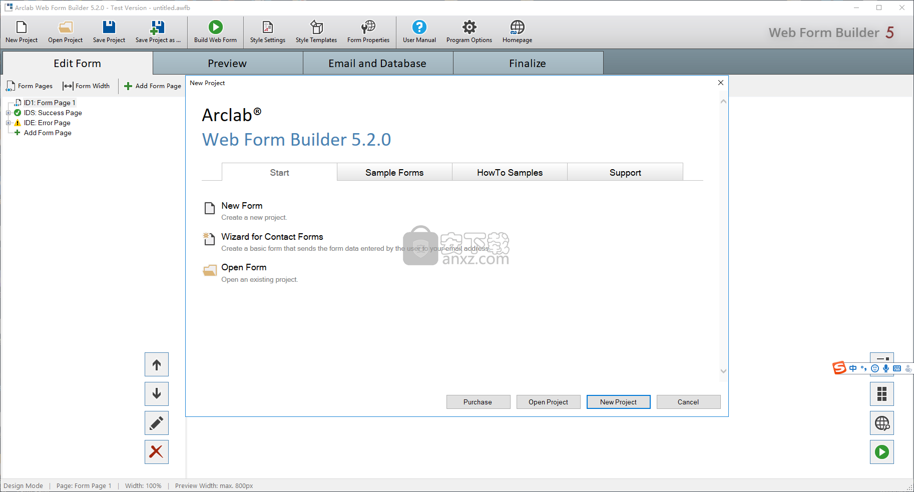914x492 pixels.
Task: Click the New Form document icon
Action: (210, 208)
